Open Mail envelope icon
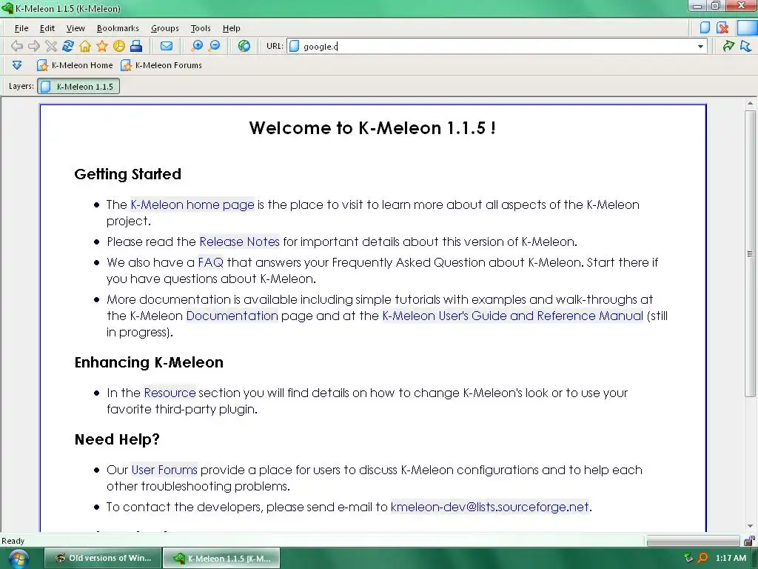758x569 pixels. pos(167,46)
